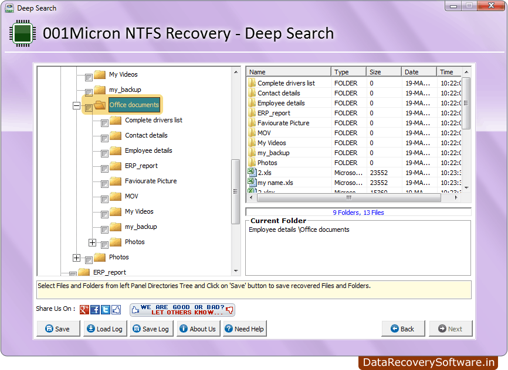The height and width of the screenshot is (370, 508).
Task: Click folder icon of MOV in file list
Action: point(252,133)
